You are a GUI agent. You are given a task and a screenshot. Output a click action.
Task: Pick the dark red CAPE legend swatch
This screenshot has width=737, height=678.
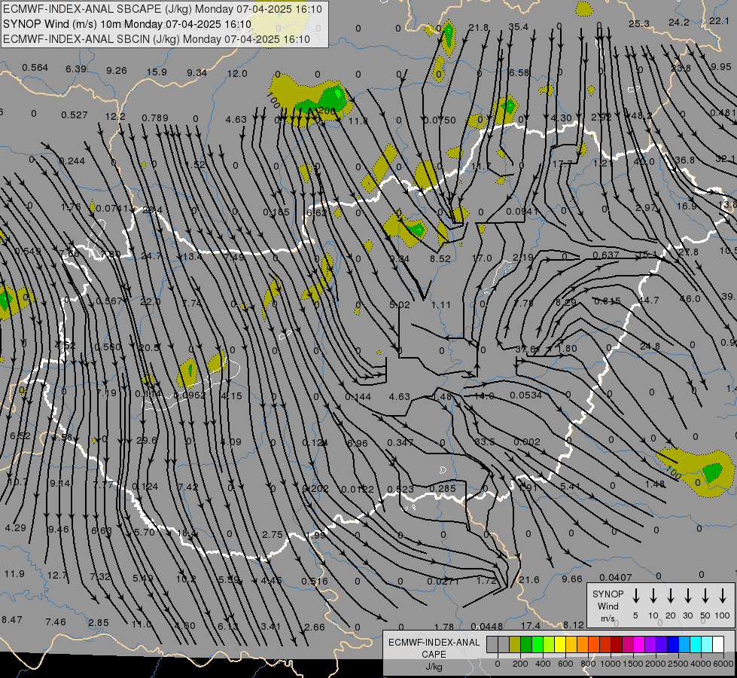[x=617, y=645]
